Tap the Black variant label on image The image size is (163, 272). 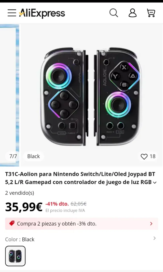click(34, 156)
